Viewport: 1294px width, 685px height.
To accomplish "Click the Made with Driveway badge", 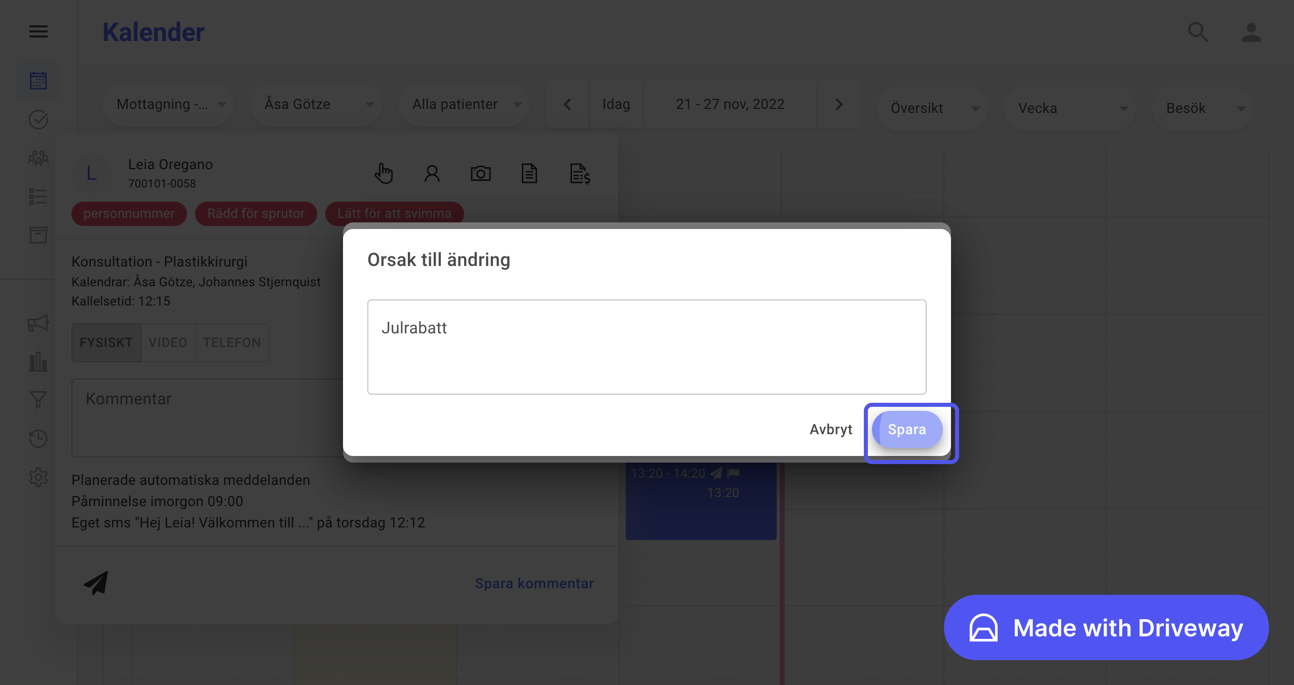I will (x=1106, y=627).
